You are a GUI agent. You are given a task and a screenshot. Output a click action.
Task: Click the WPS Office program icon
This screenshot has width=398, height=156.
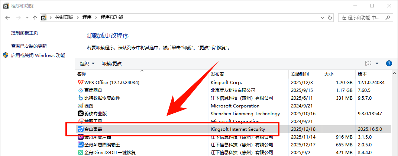pos(80,82)
